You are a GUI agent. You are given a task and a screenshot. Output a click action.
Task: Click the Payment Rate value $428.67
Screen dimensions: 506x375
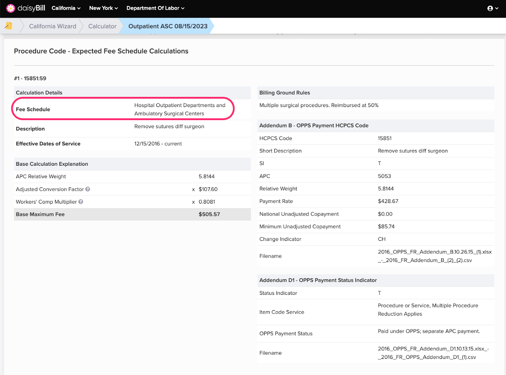(388, 201)
